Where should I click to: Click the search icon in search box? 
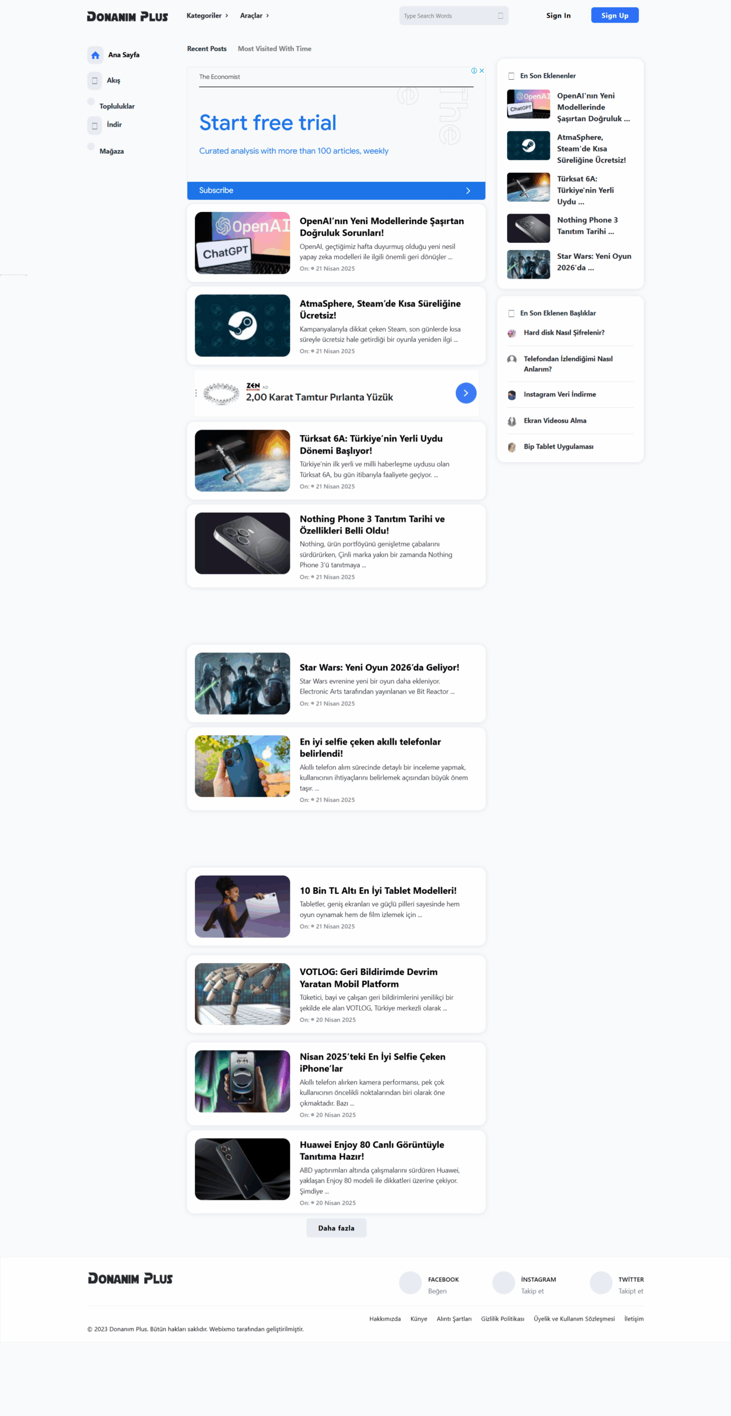500,15
